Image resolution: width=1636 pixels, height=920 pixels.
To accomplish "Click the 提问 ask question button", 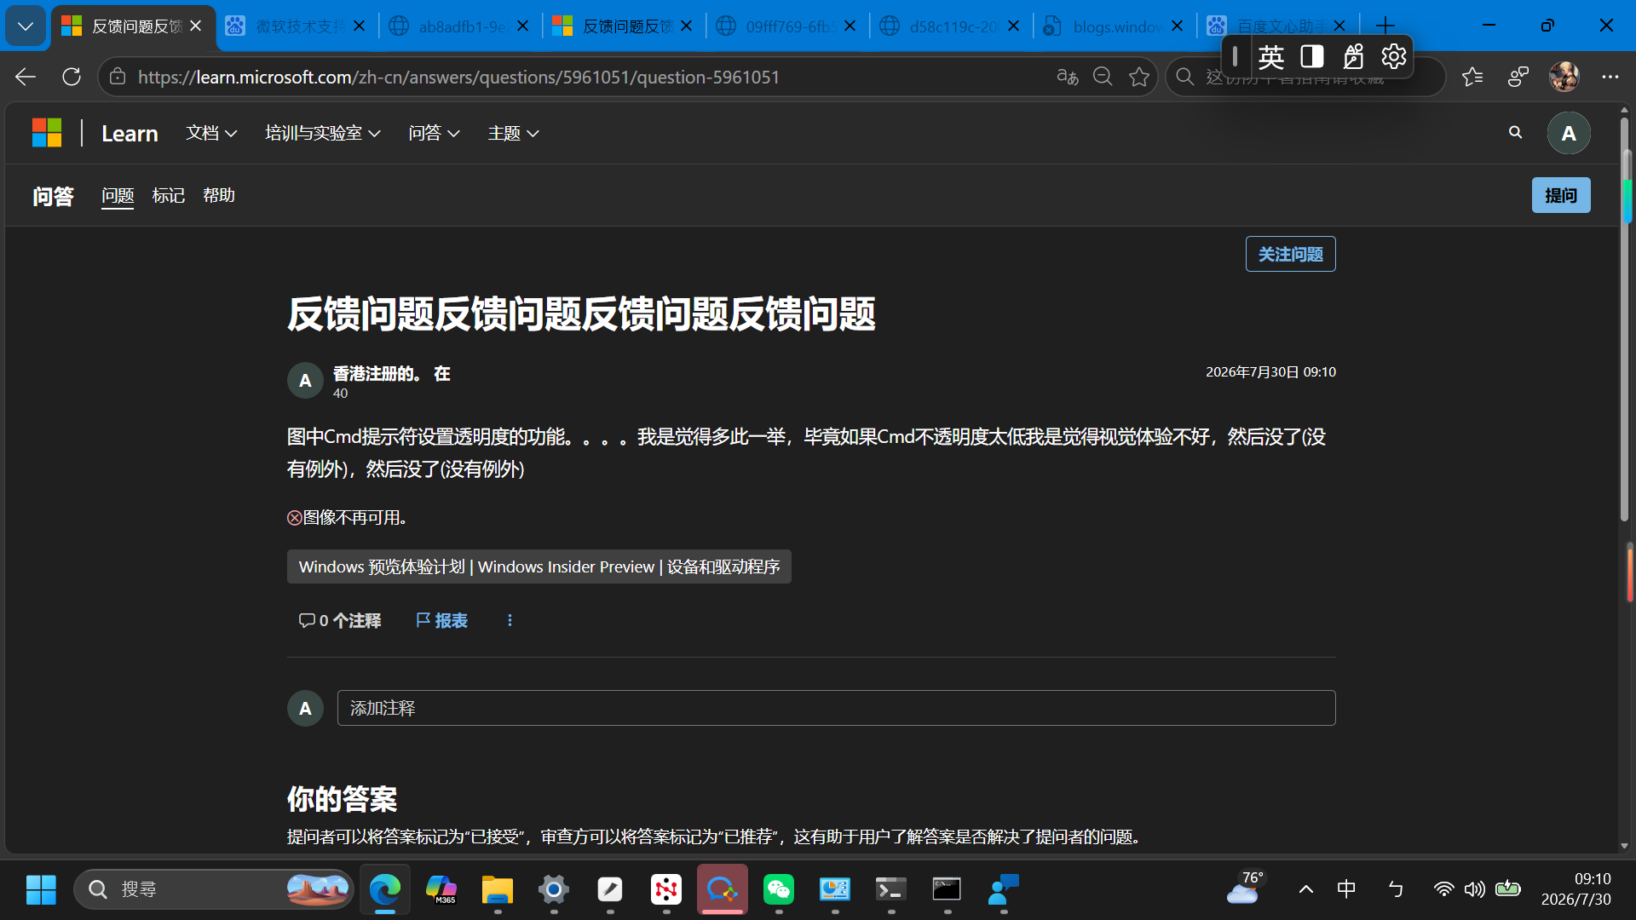I will (1560, 195).
